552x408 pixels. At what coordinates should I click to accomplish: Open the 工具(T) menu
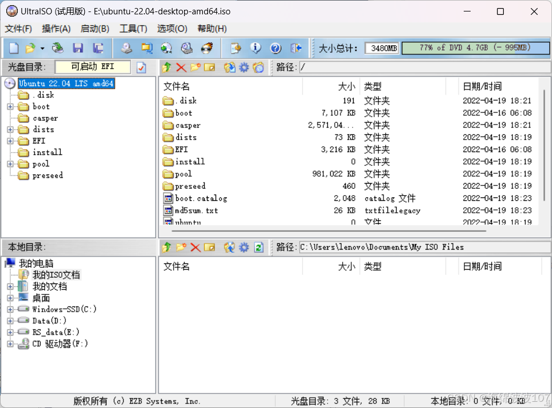click(x=133, y=29)
